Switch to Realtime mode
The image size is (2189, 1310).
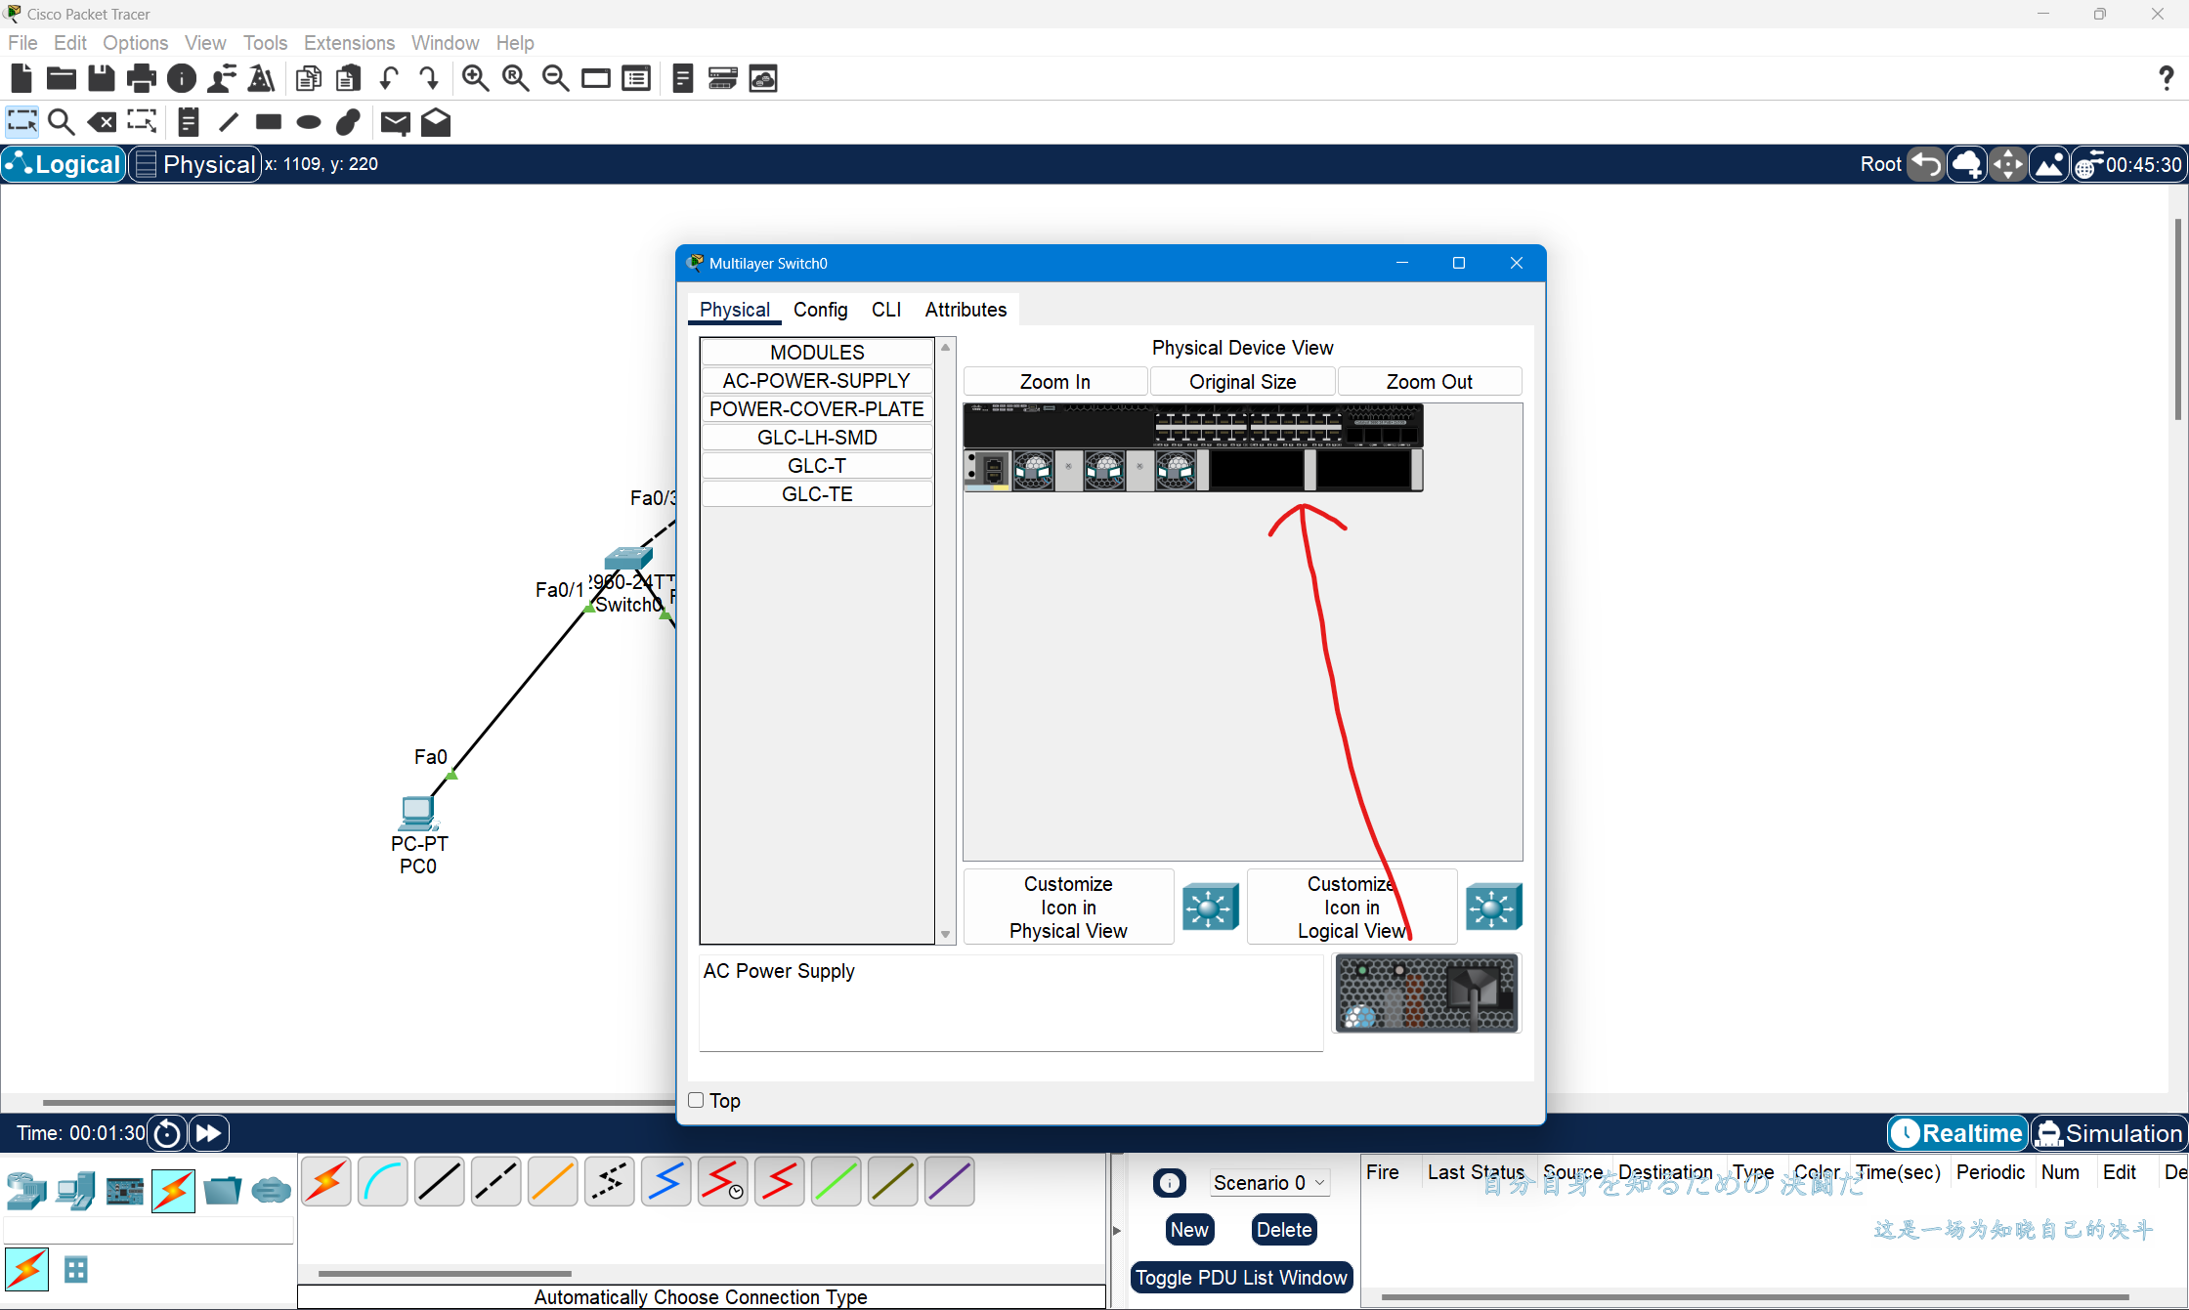[x=1958, y=1133]
